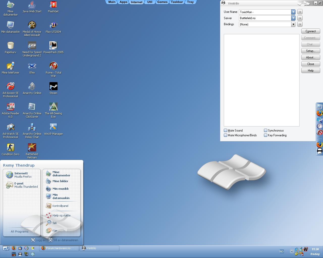Launch Ad-Watch SE Professional

pyautogui.click(x=10, y=131)
